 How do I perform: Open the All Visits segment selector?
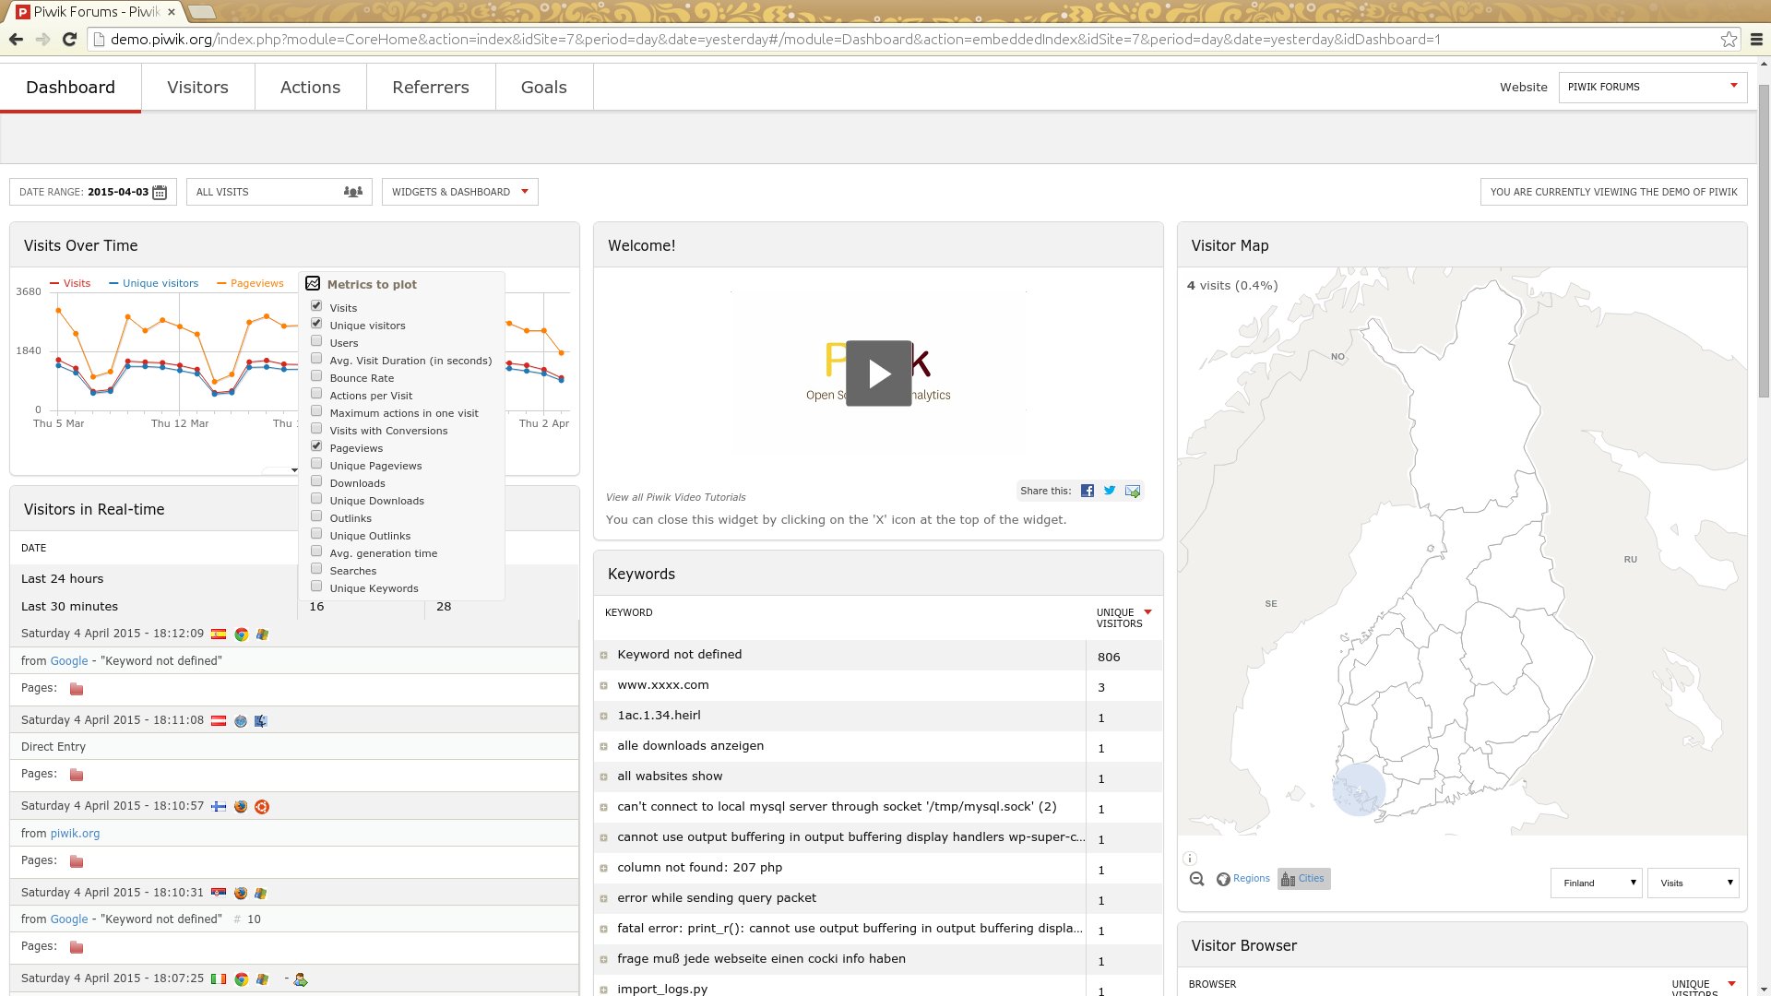279,192
